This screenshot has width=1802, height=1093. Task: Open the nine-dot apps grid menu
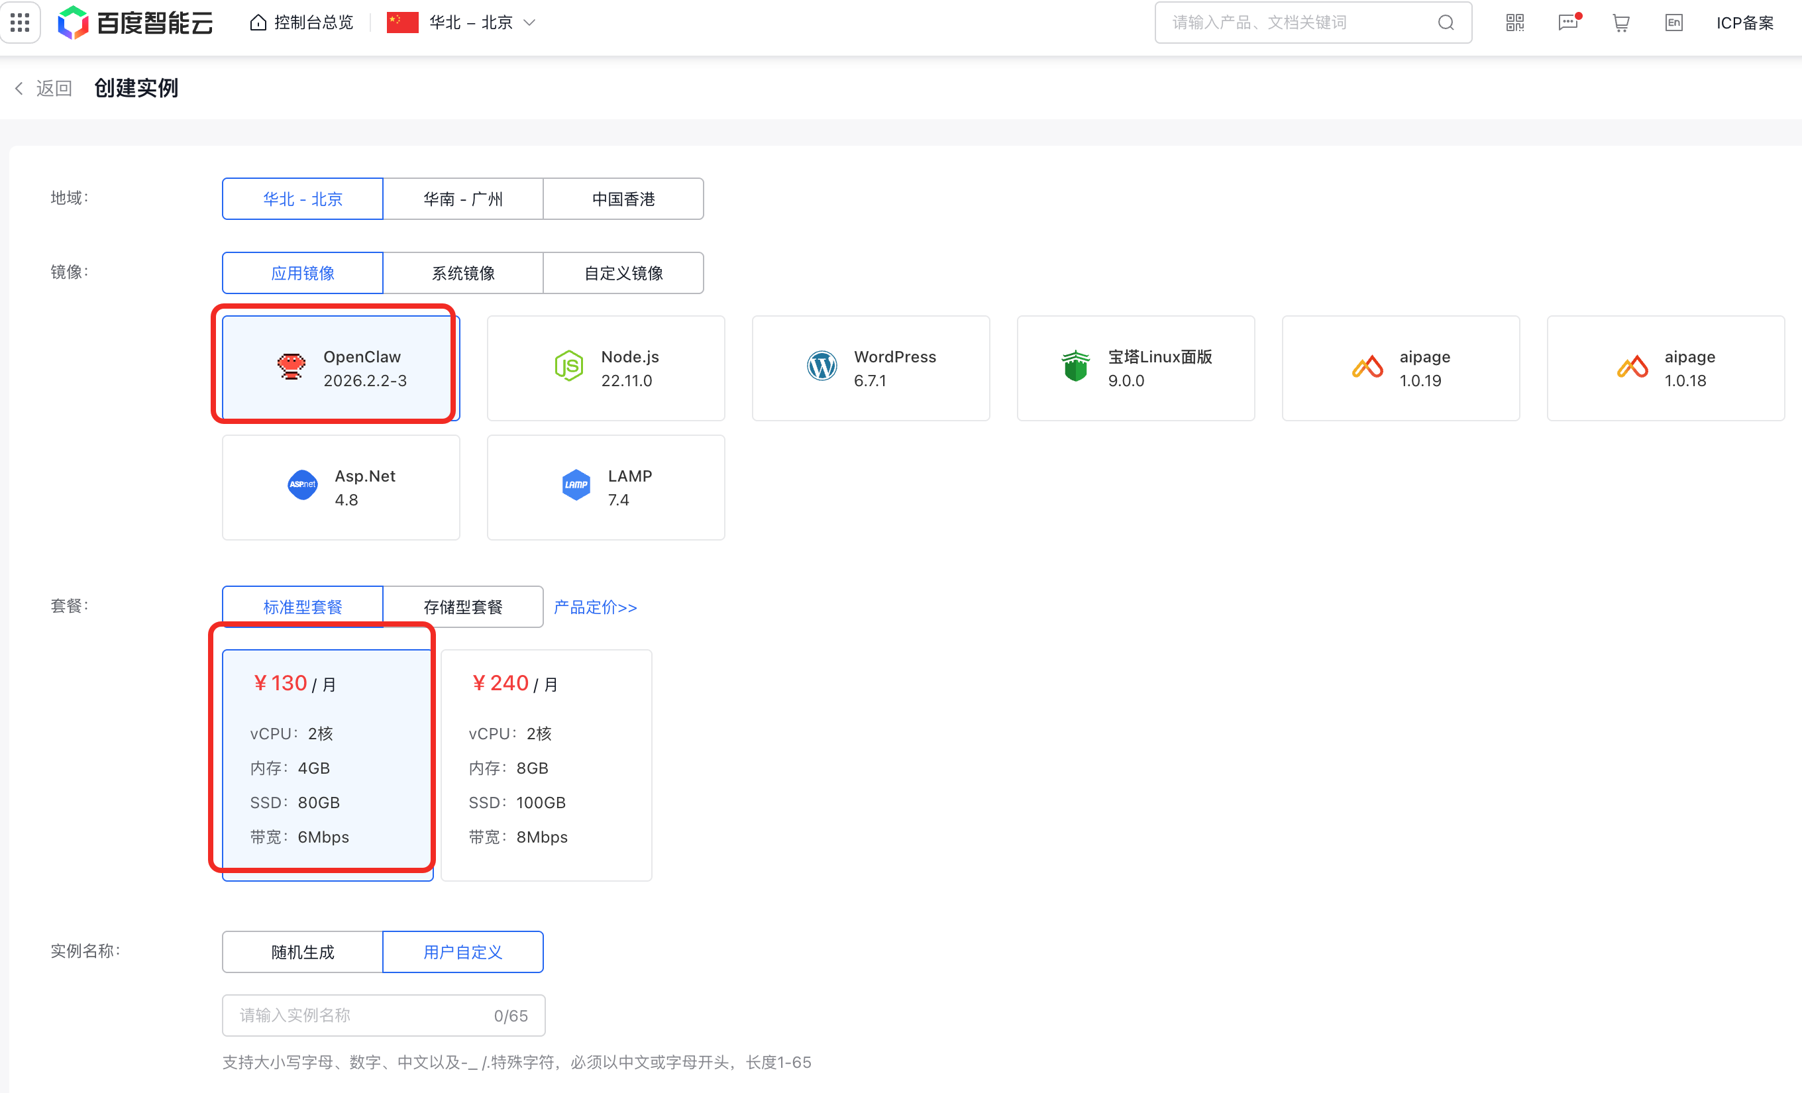click(20, 22)
